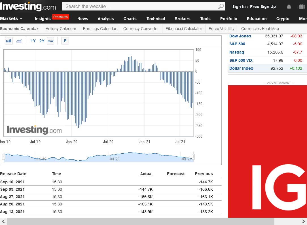Open the Brokers menu
The image size is (307, 225).
tap(183, 19)
